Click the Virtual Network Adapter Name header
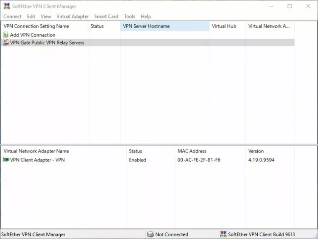 [36, 151]
